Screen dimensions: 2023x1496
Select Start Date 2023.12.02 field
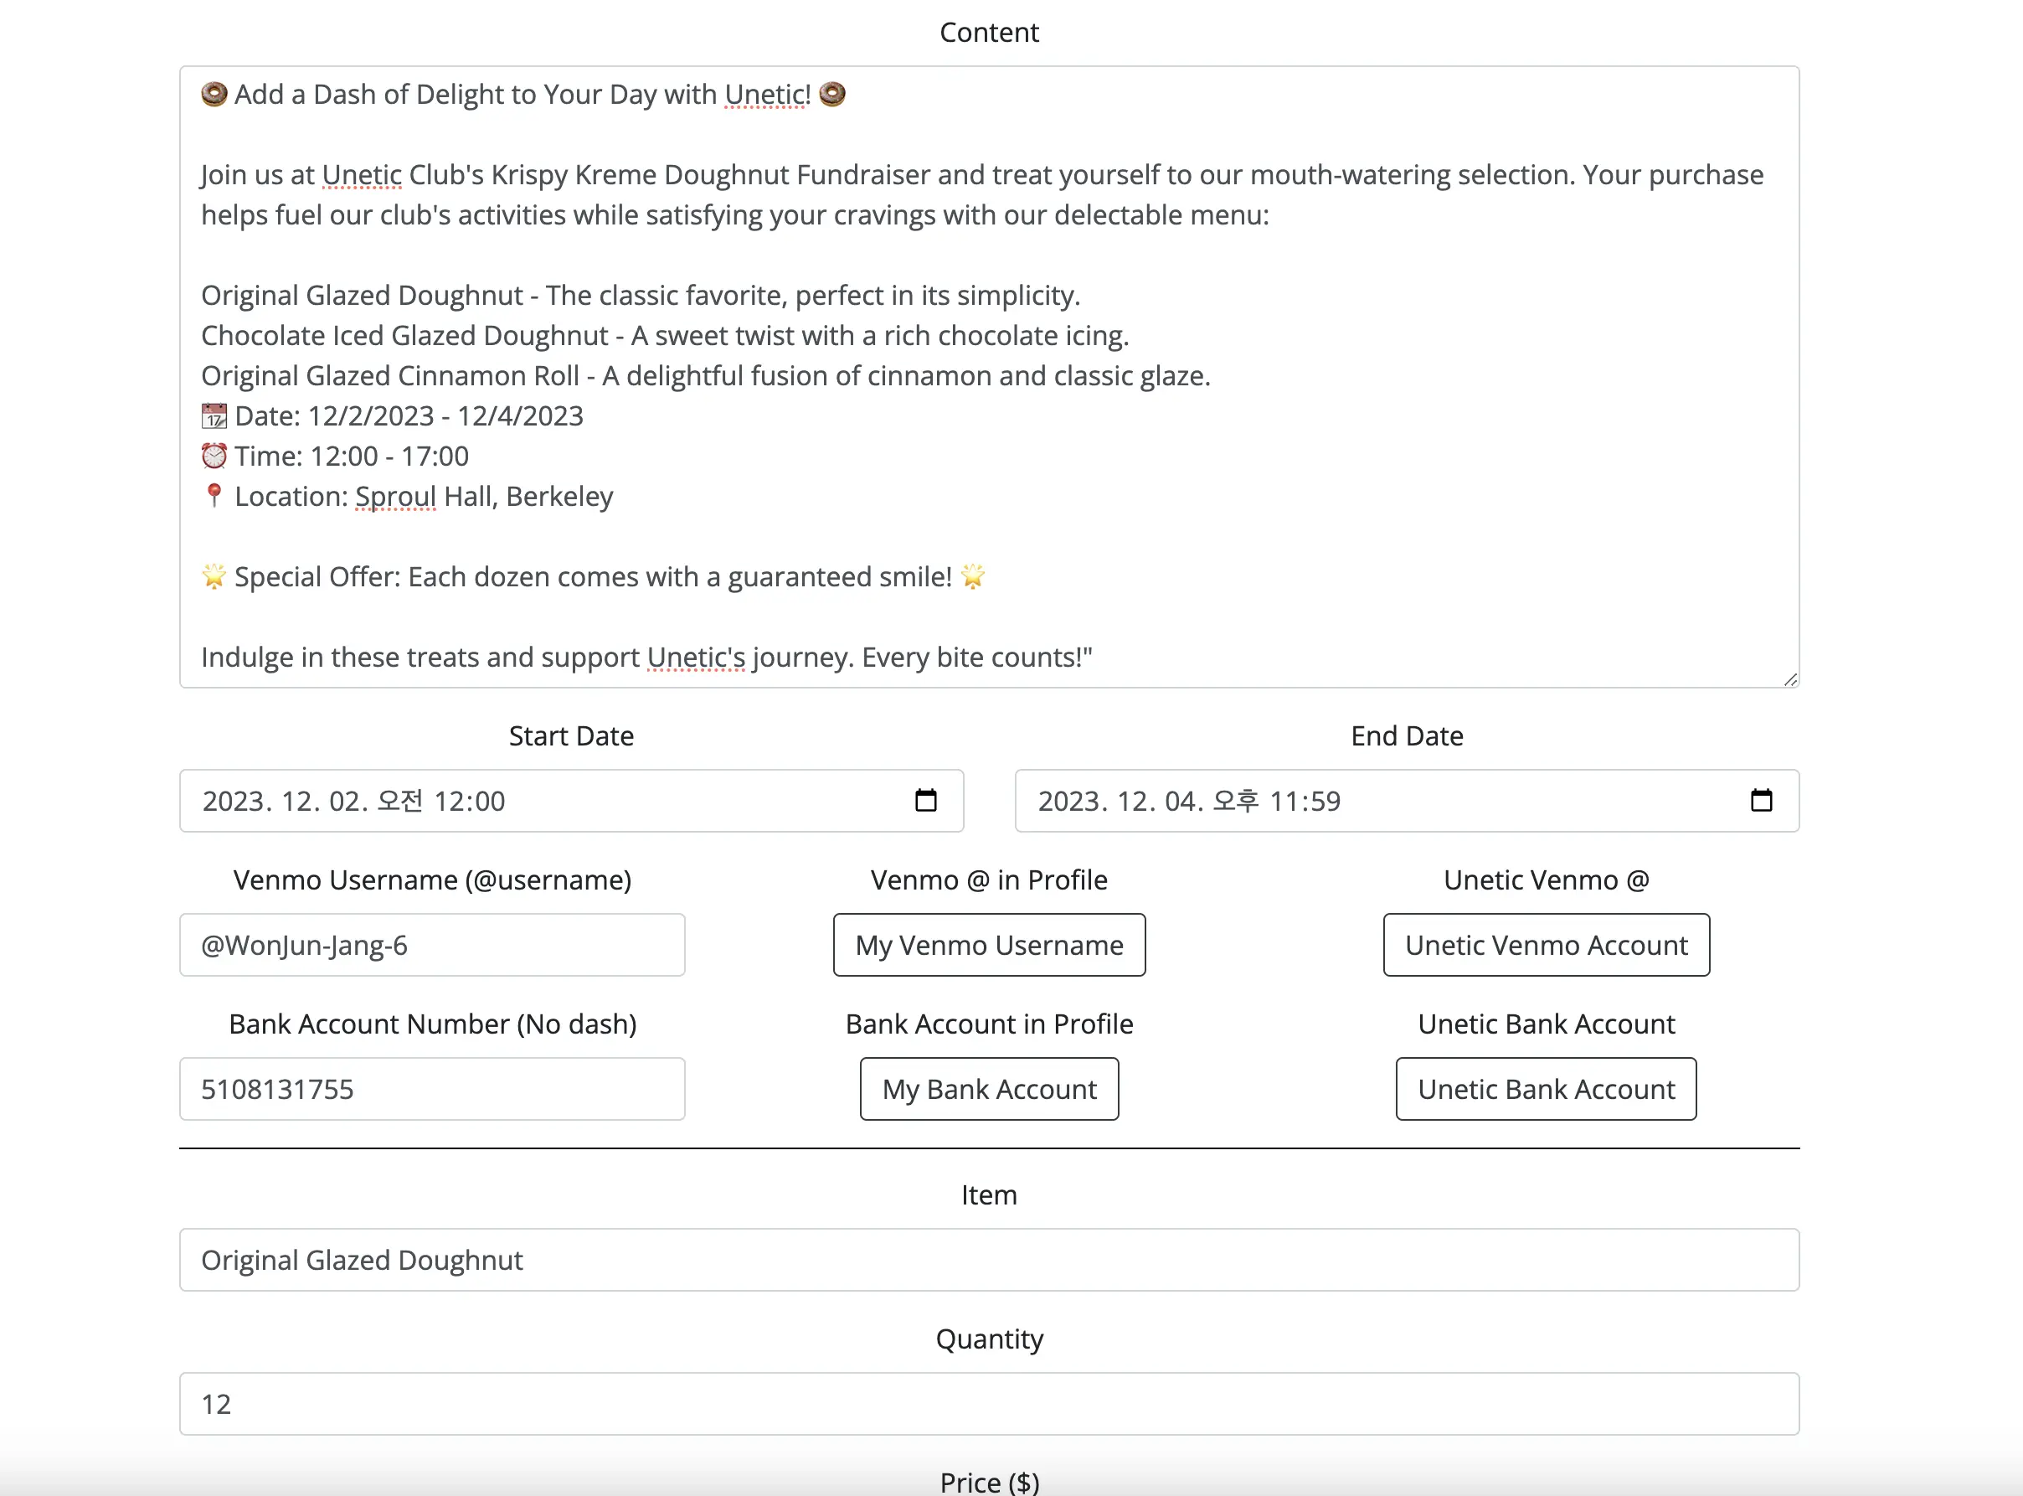(x=570, y=800)
